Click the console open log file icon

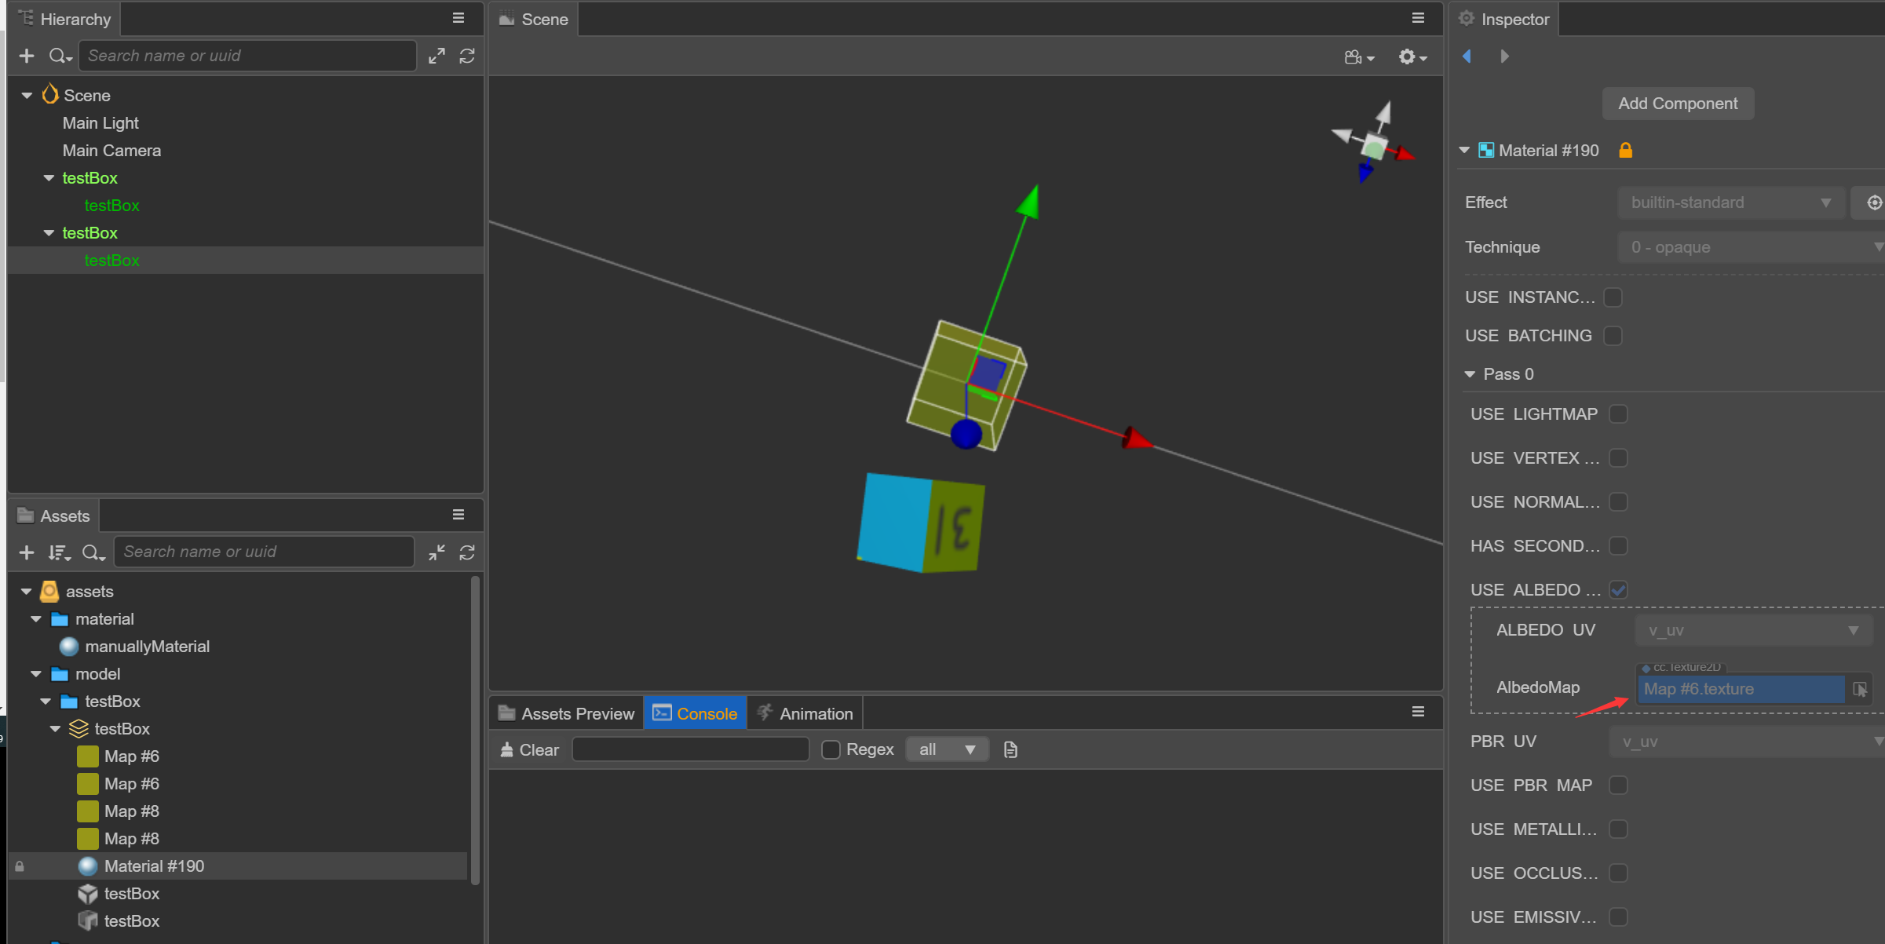(x=1010, y=749)
